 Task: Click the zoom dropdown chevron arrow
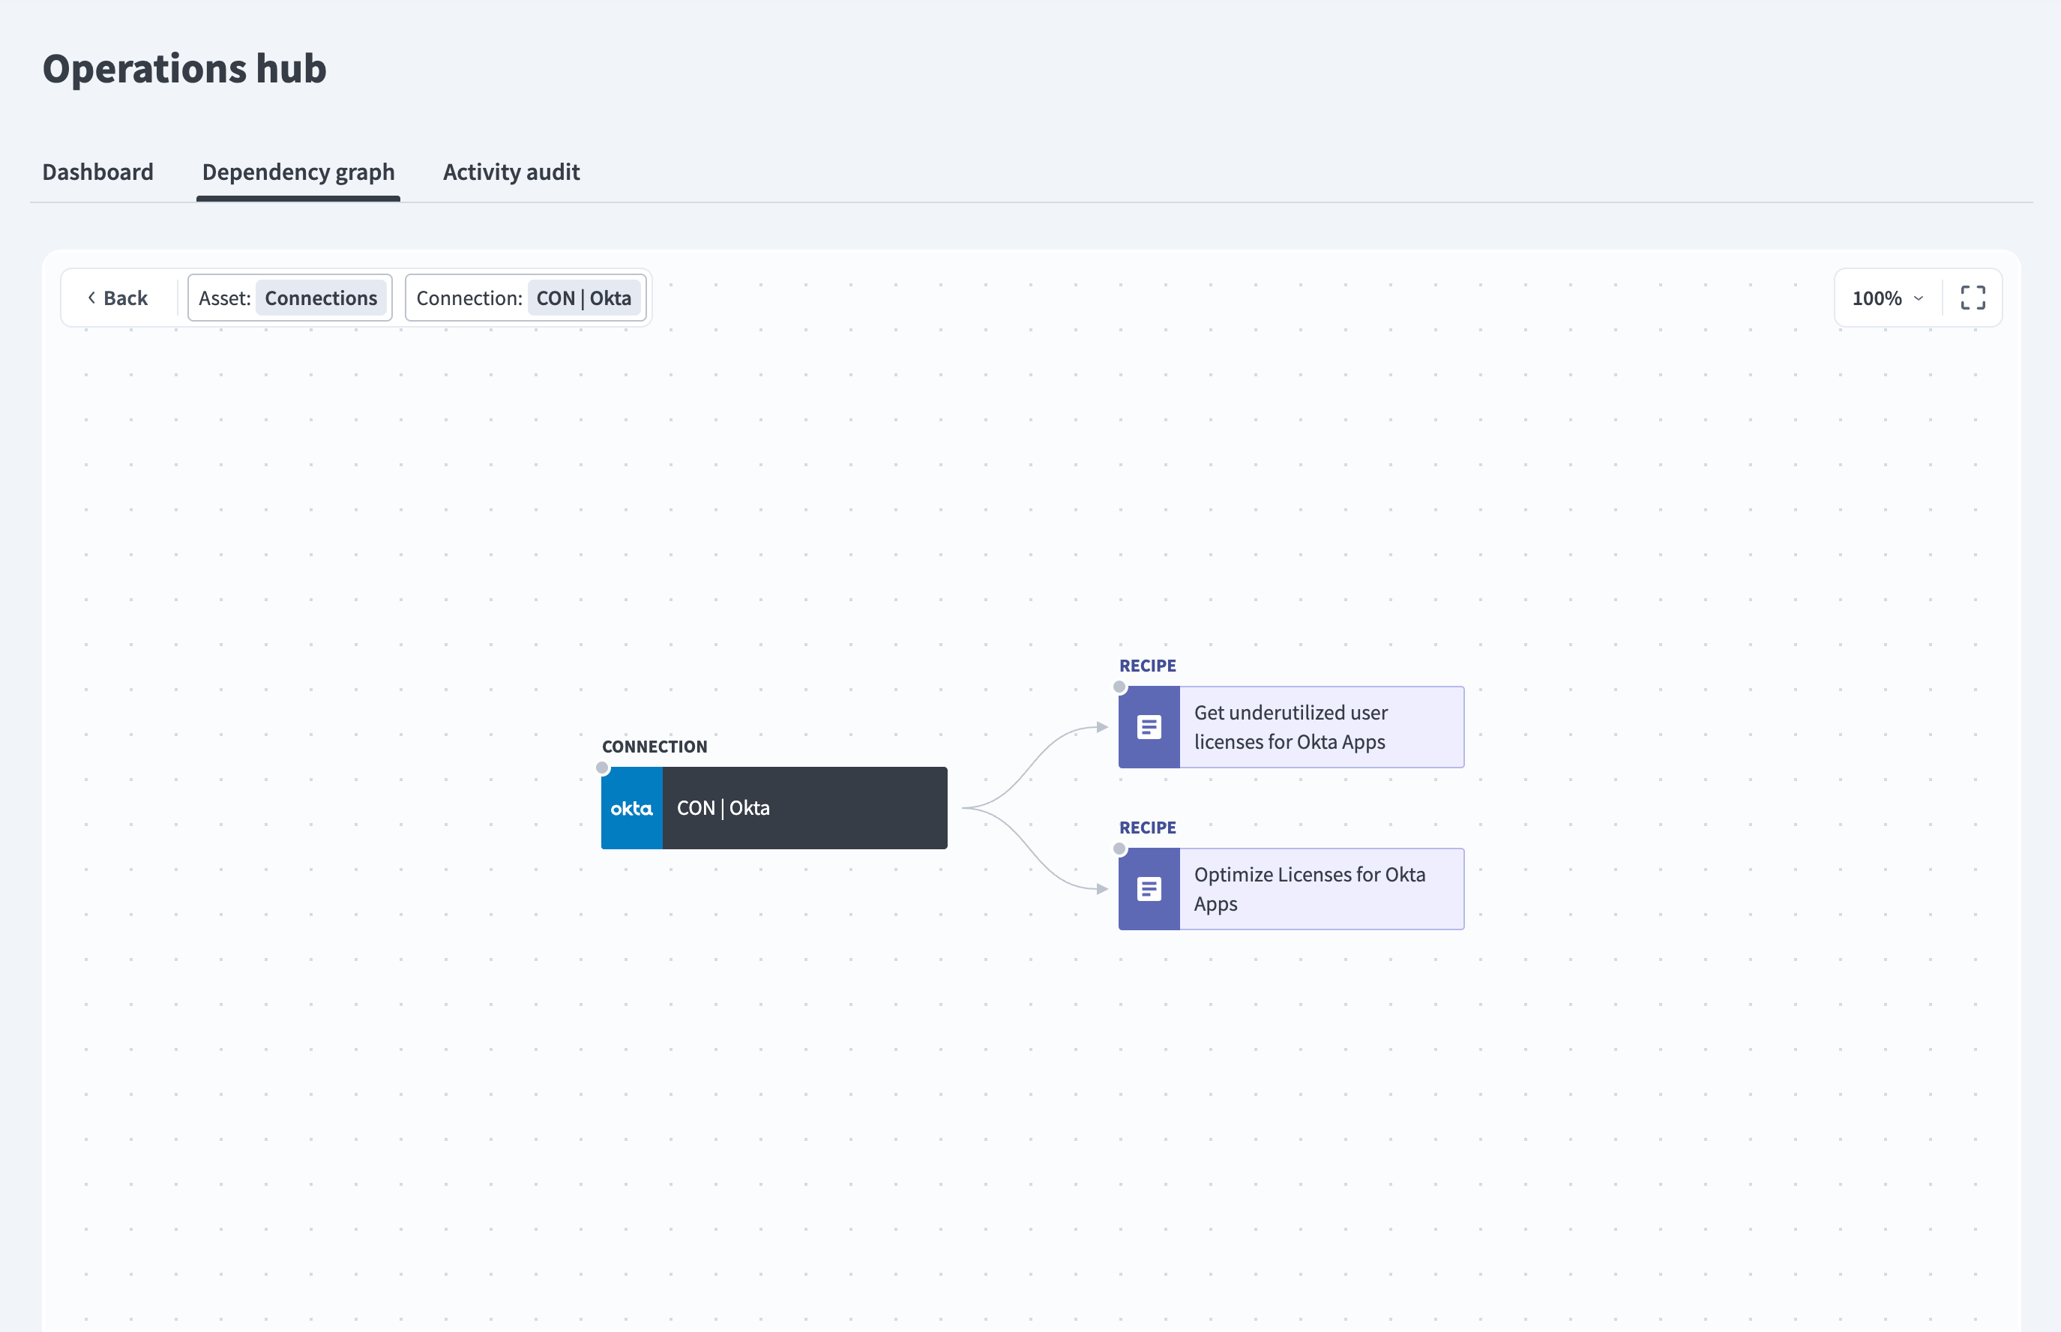coord(1919,298)
